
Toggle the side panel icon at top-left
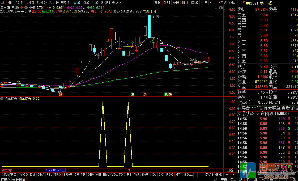click(3, 2)
